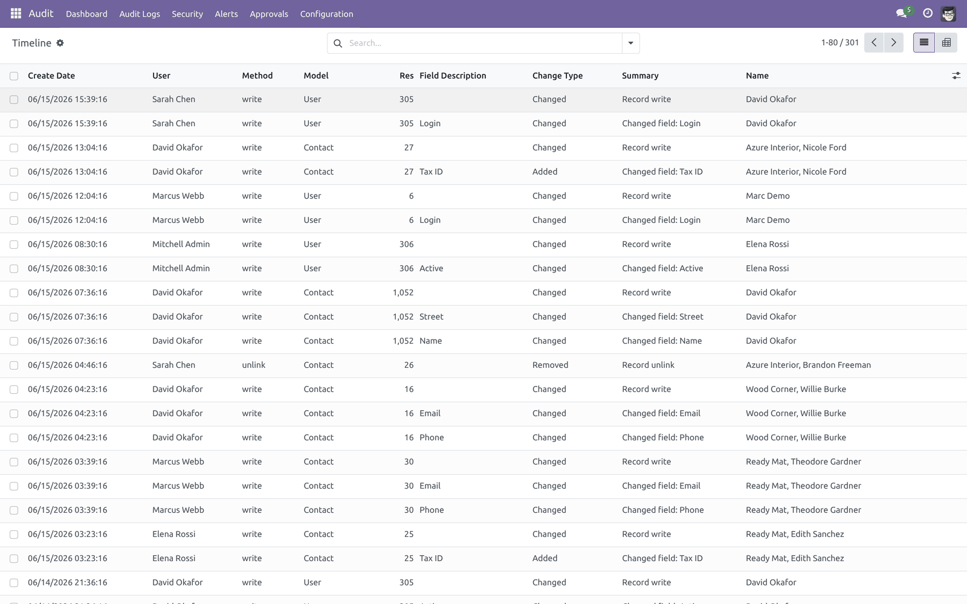Screen dimensions: 967x604
Task: Open the Security menu
Action: coord(187,14)
